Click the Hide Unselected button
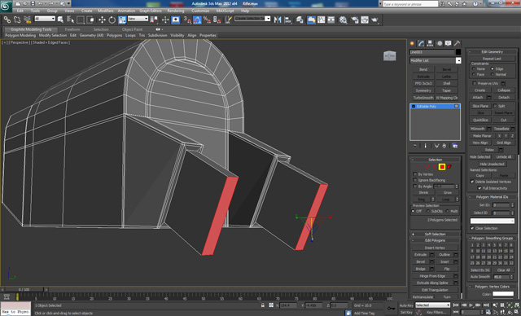Screen dimensions: 521x316 pyautogui.click(x=492, y=165)
